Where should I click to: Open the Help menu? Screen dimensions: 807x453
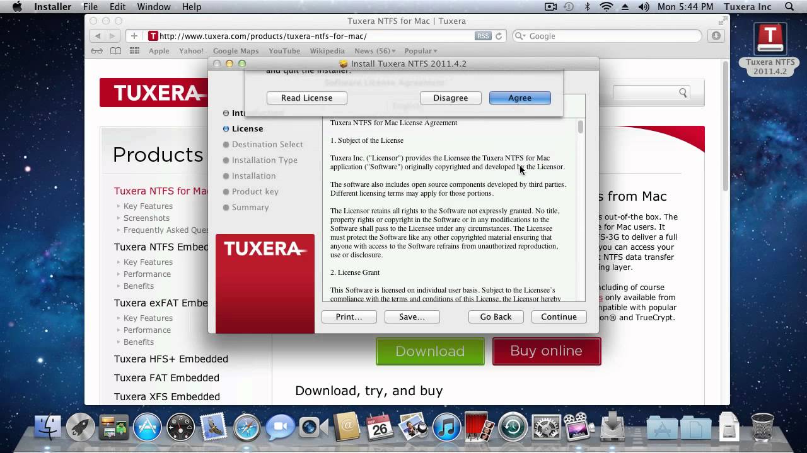click(x=192, y=7)
